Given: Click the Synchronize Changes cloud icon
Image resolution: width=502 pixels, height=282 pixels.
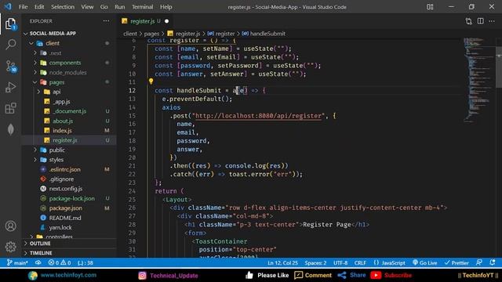Looking at the screenshot, I should (38, 263).
